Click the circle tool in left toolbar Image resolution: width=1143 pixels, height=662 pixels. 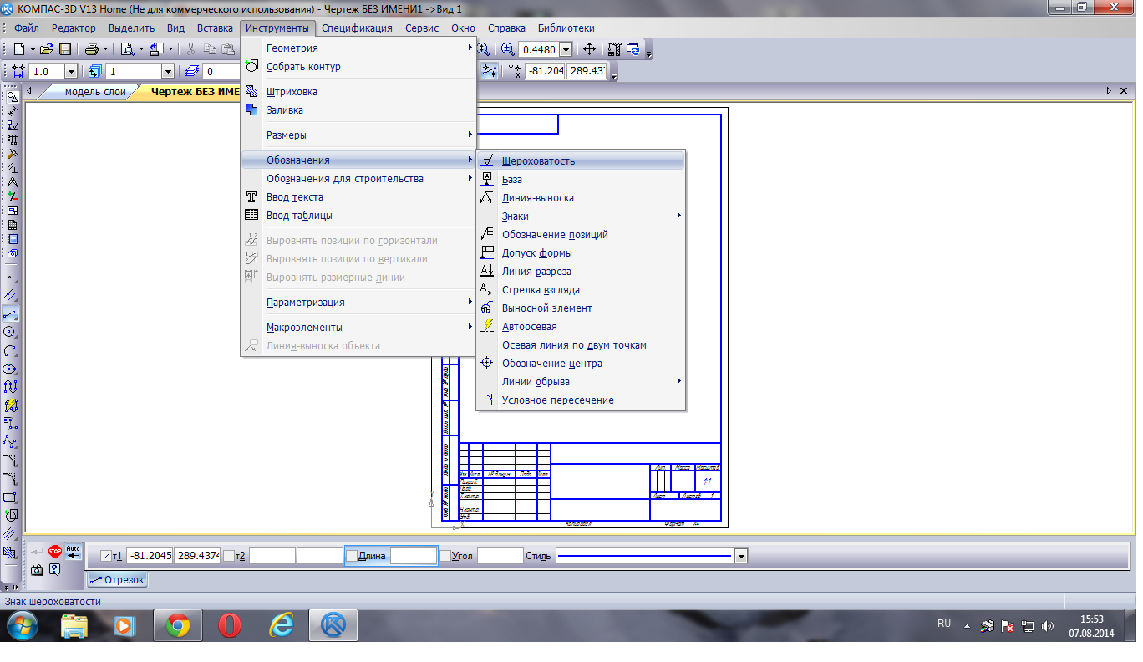click(x=11, y=332)
